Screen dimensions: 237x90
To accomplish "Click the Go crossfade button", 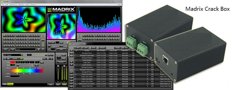I will pyautogui.click(x=59, y=57).
